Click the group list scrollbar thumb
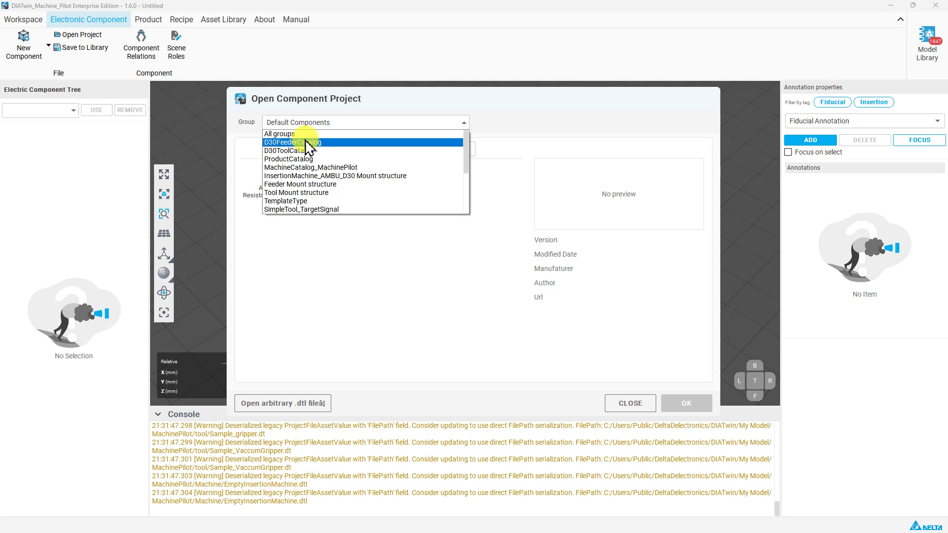This screenshot has height=533, width=948. 466,152
